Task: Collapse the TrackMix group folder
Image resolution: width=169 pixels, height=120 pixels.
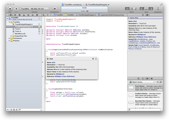Action: [x=9, y=22]
